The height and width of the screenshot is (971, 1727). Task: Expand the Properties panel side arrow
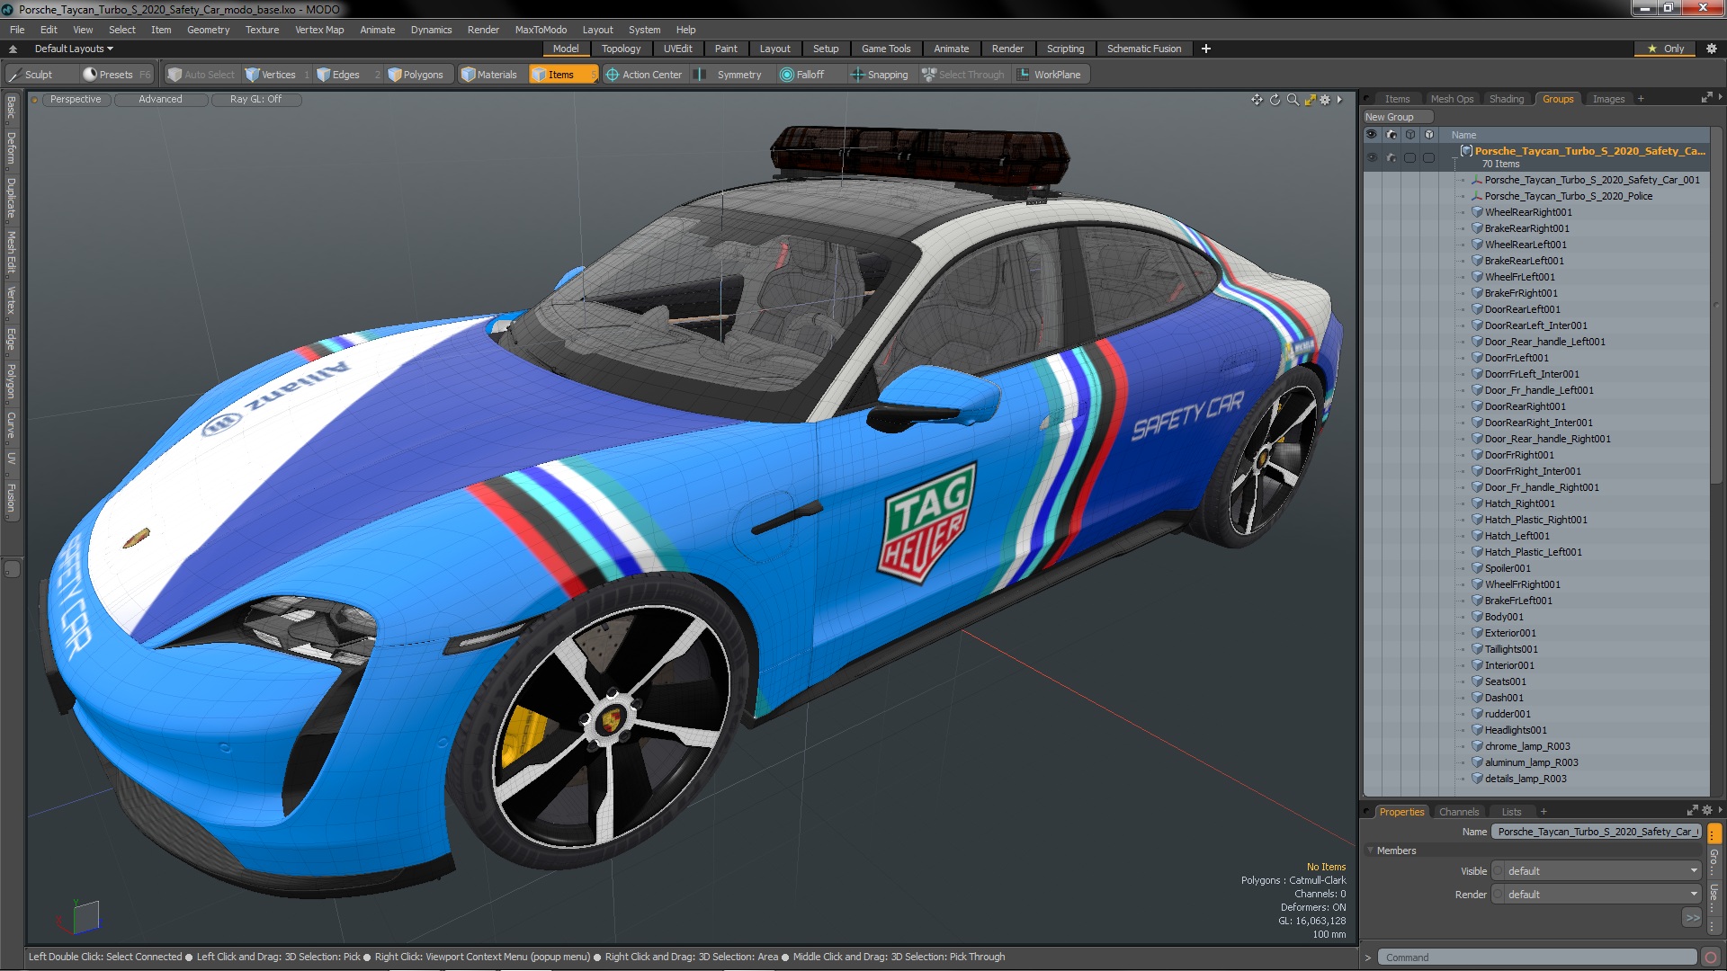point(1721,810)
